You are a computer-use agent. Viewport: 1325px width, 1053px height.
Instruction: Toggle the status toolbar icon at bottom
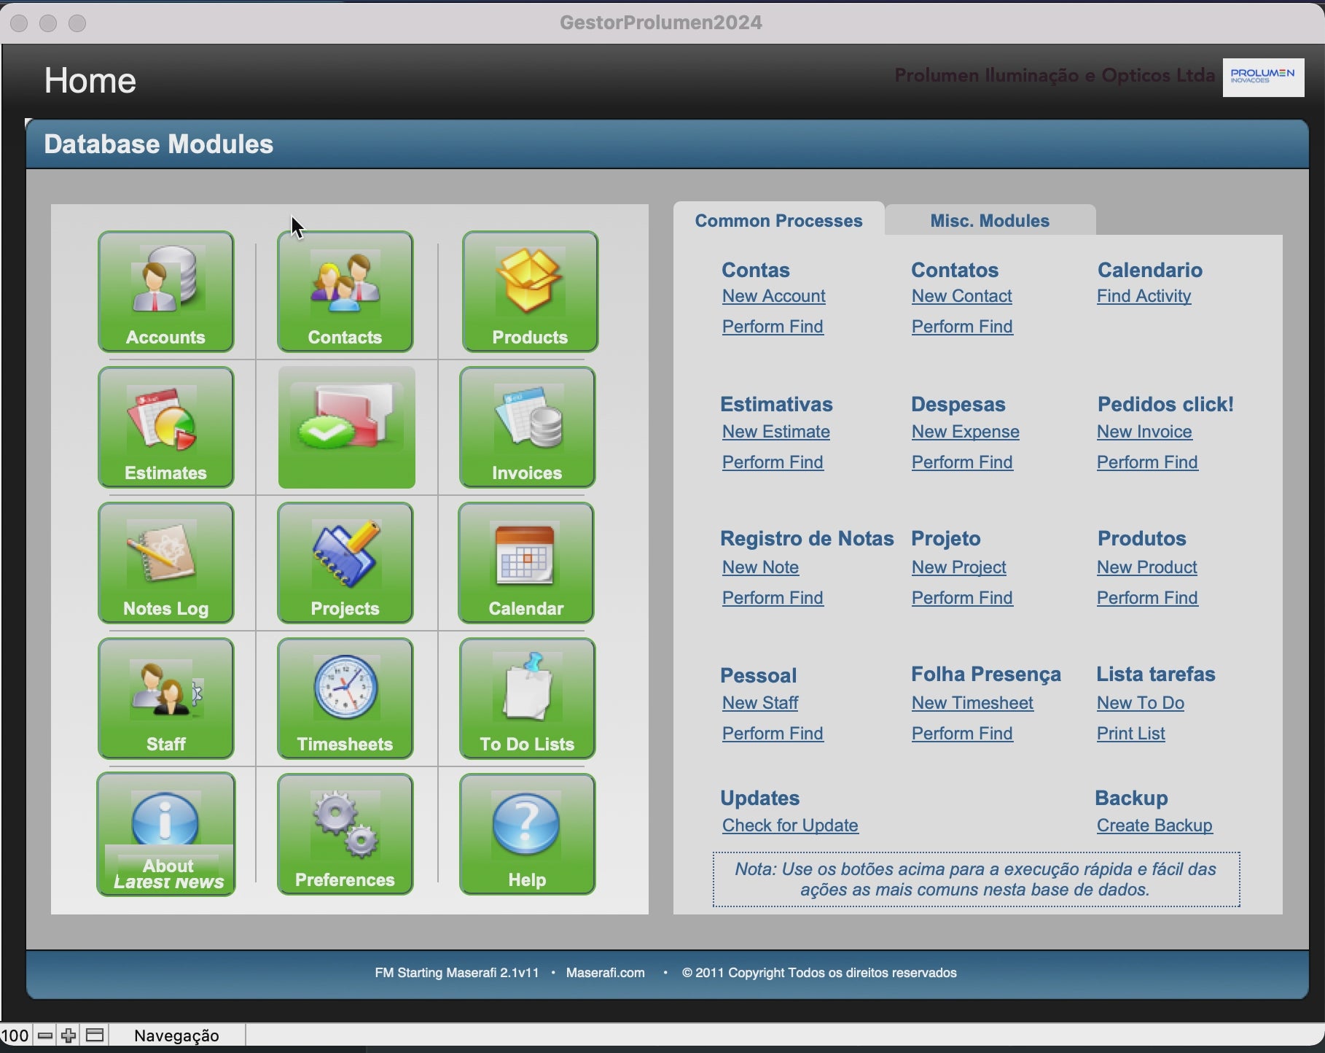pos(95,1035)
